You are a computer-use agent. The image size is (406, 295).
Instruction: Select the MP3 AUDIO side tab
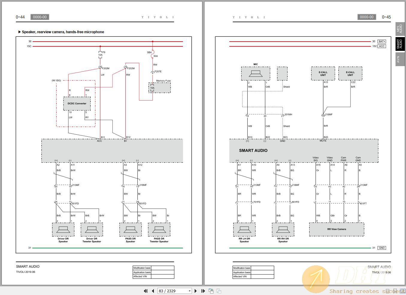400,29
